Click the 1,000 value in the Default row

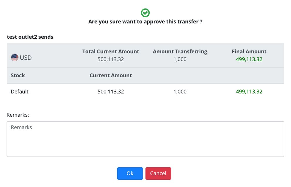tap(180, 91)
